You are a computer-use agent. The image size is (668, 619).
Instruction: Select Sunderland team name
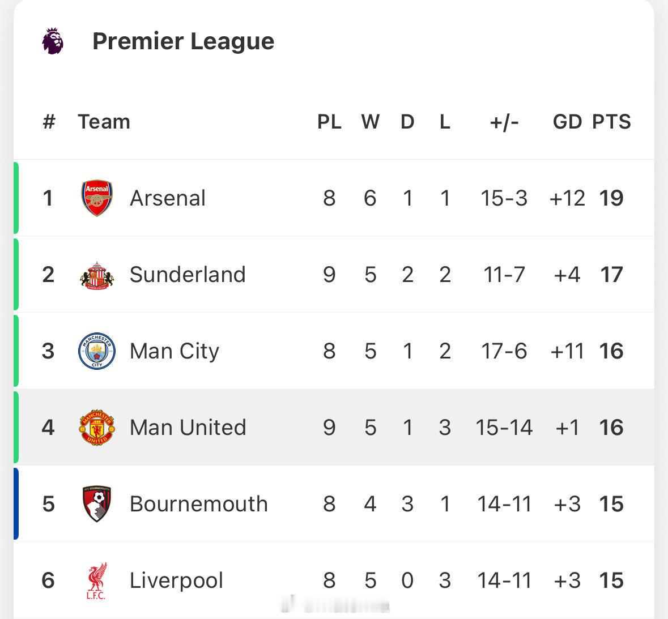pyautogui.click(x=188, y=275)
